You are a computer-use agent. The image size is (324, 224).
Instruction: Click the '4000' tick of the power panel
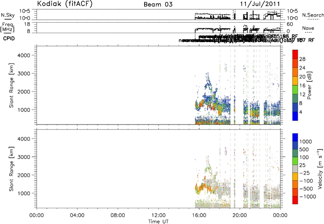pos(24,55)
